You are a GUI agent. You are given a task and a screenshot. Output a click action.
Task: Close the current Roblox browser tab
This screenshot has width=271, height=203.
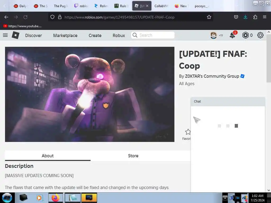coord(147,6)
